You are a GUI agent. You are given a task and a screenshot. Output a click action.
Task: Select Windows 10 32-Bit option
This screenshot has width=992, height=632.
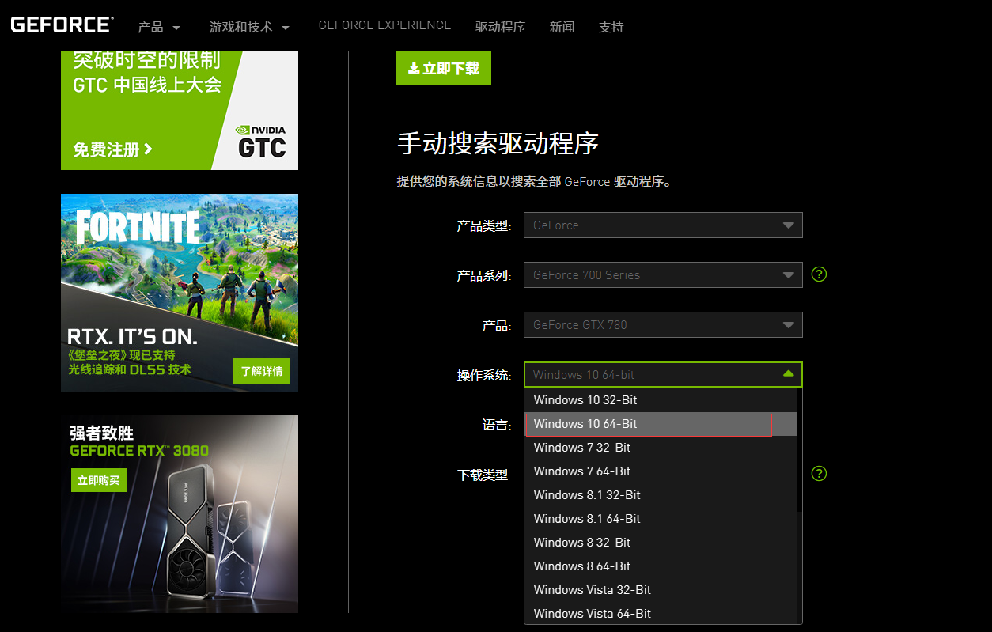point(585,400)
